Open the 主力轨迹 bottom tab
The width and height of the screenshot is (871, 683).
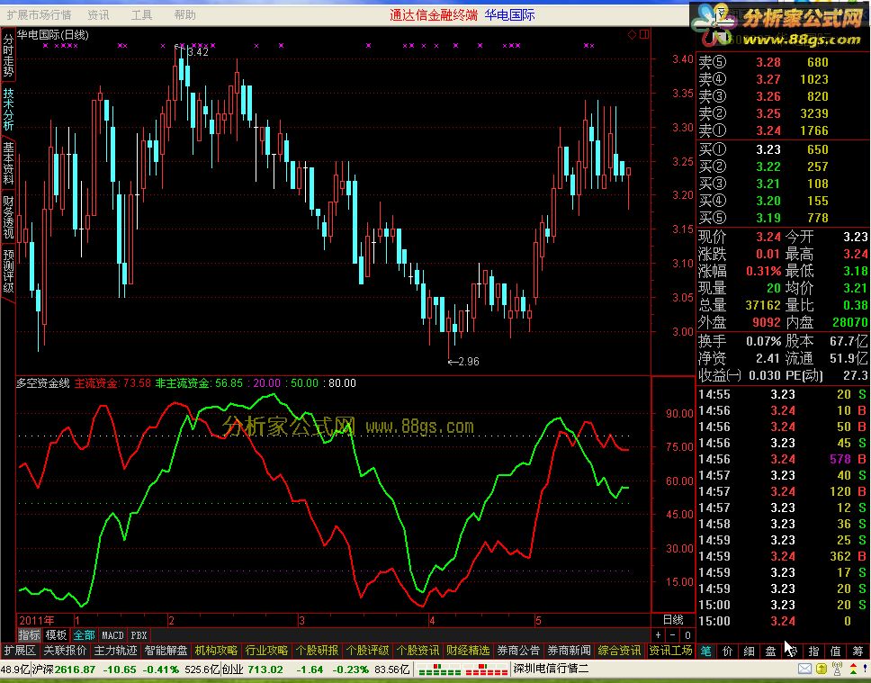pos(115,651)
